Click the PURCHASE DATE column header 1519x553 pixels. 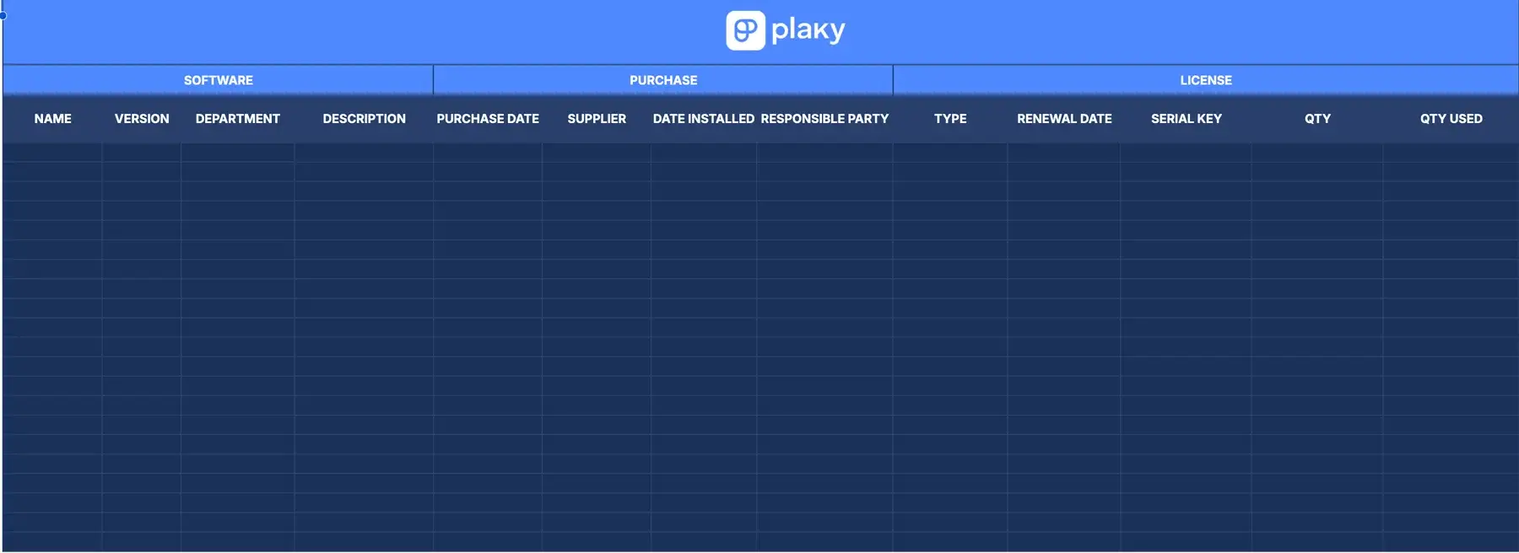click(488, 119)
